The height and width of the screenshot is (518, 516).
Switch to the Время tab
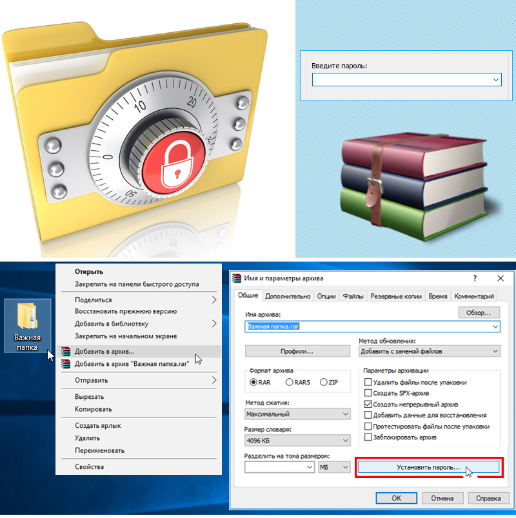click(x=438, y=296)
